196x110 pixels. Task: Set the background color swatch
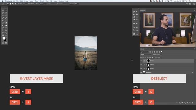tap(5, 40)
